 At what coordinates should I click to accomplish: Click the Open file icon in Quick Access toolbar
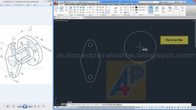pyautogui.click(x=62, y=2)
